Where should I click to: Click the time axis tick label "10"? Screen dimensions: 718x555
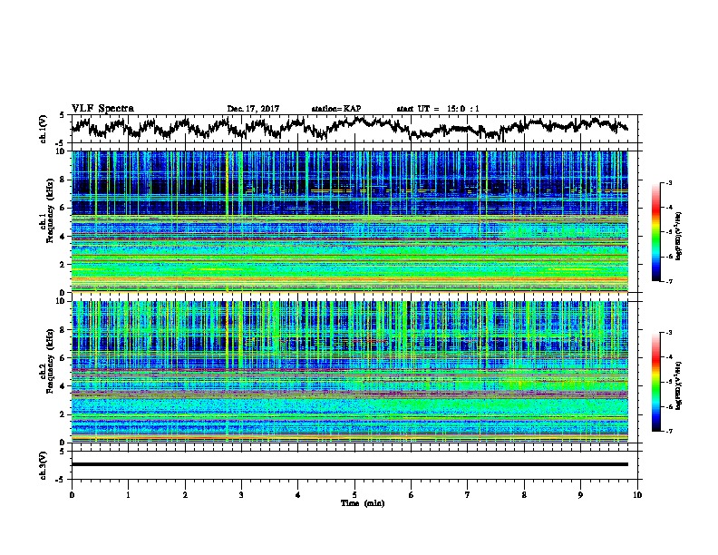[637, 495]
